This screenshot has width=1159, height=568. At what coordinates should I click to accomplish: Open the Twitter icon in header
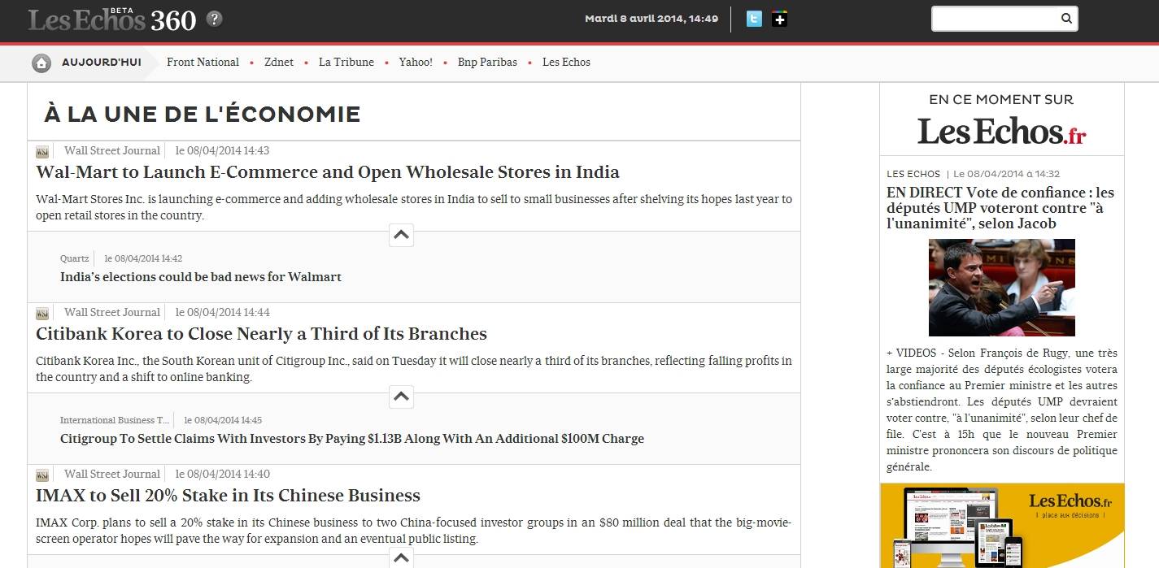pyautogui.click(x=754, y=19)
